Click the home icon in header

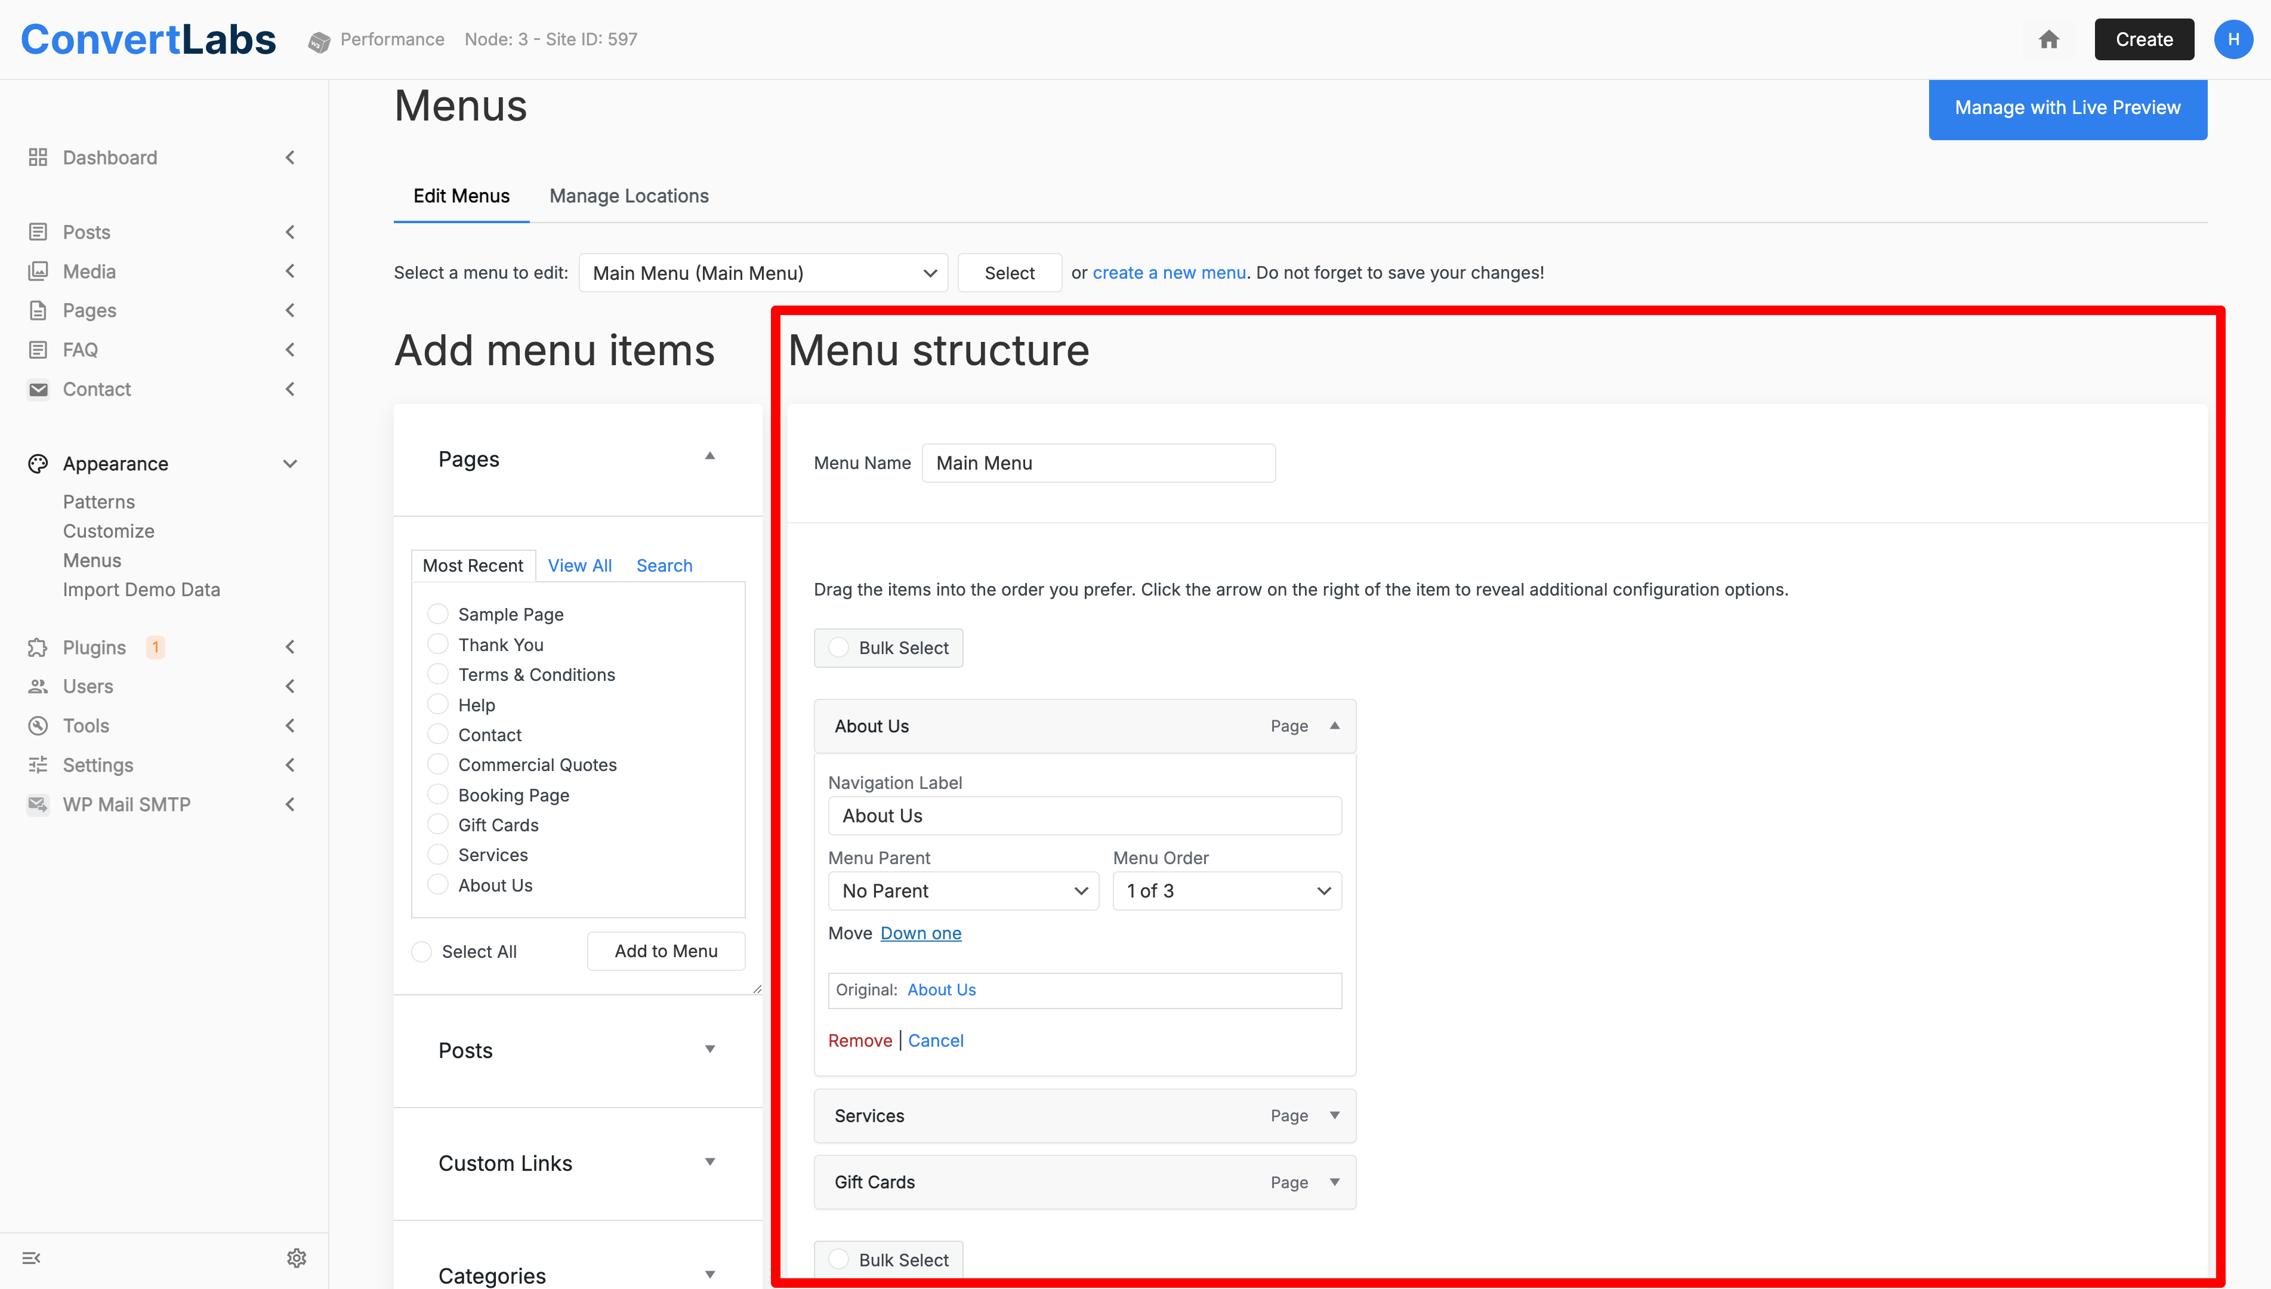point(2049,40)
